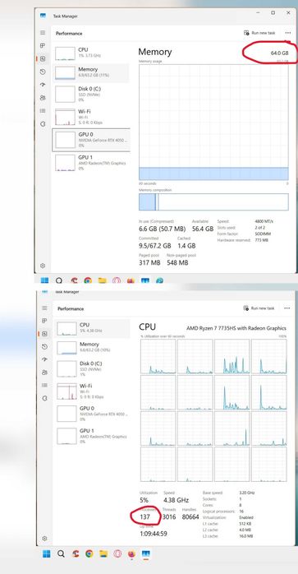The height and width of the screenshot is (574, 298).
Task: Click the '548 MB' non-paged pool value
Action: pyautogui.click(x=177, y=262)
